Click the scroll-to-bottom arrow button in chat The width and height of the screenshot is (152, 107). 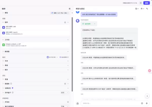coord(147,96)
